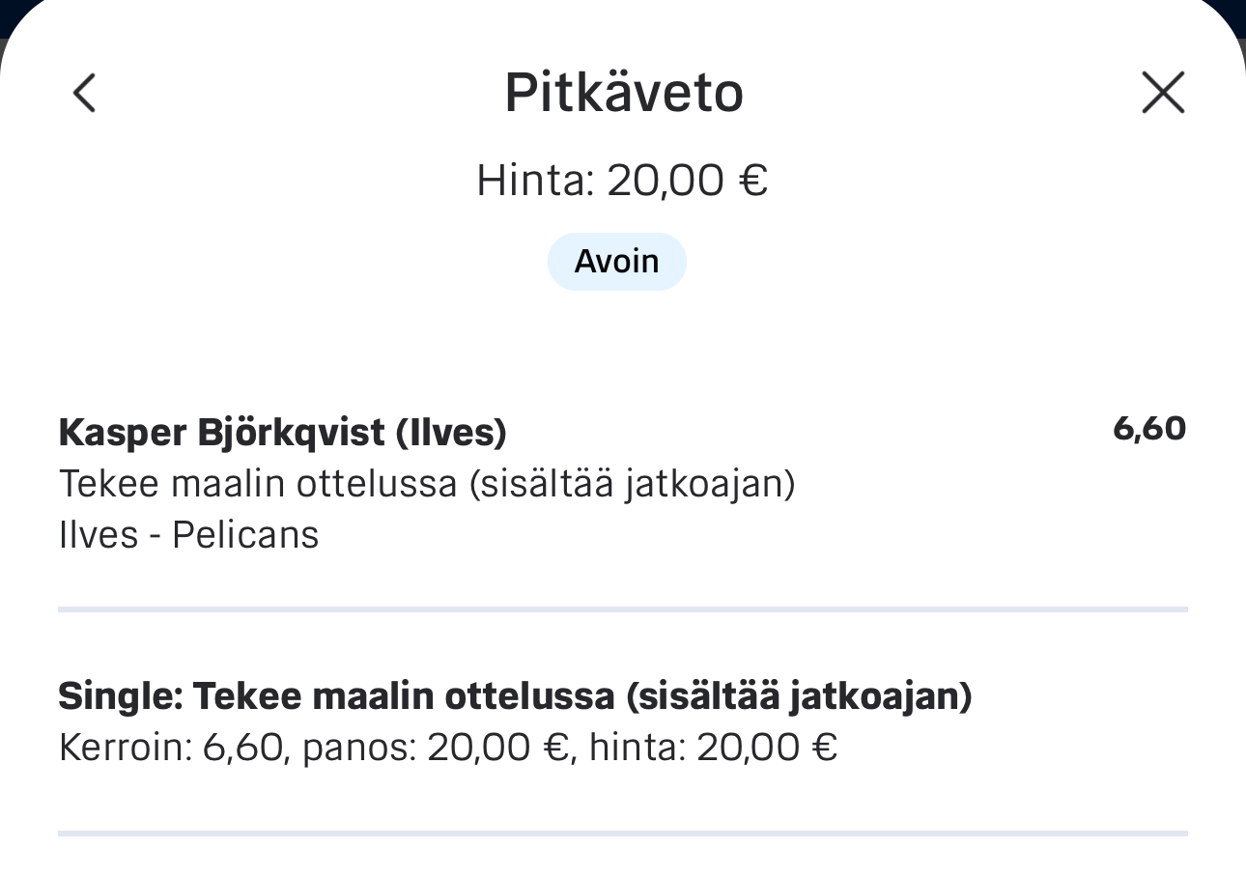Open the Ilves - Pelicans match
Image resolution: width=1246 pixels, height=877 pixels.
188,535
